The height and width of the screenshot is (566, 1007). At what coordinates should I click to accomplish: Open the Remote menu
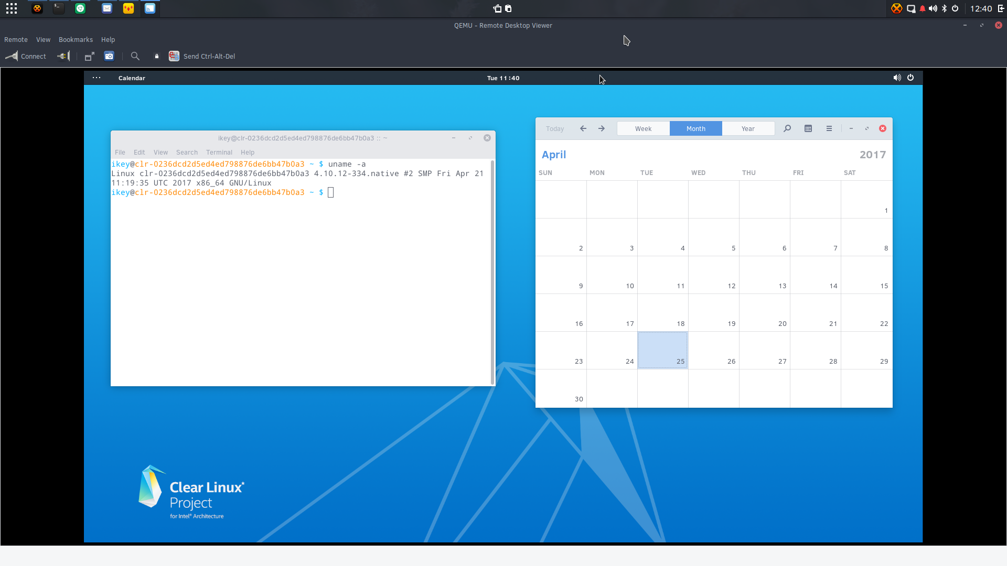click(16, 40)
